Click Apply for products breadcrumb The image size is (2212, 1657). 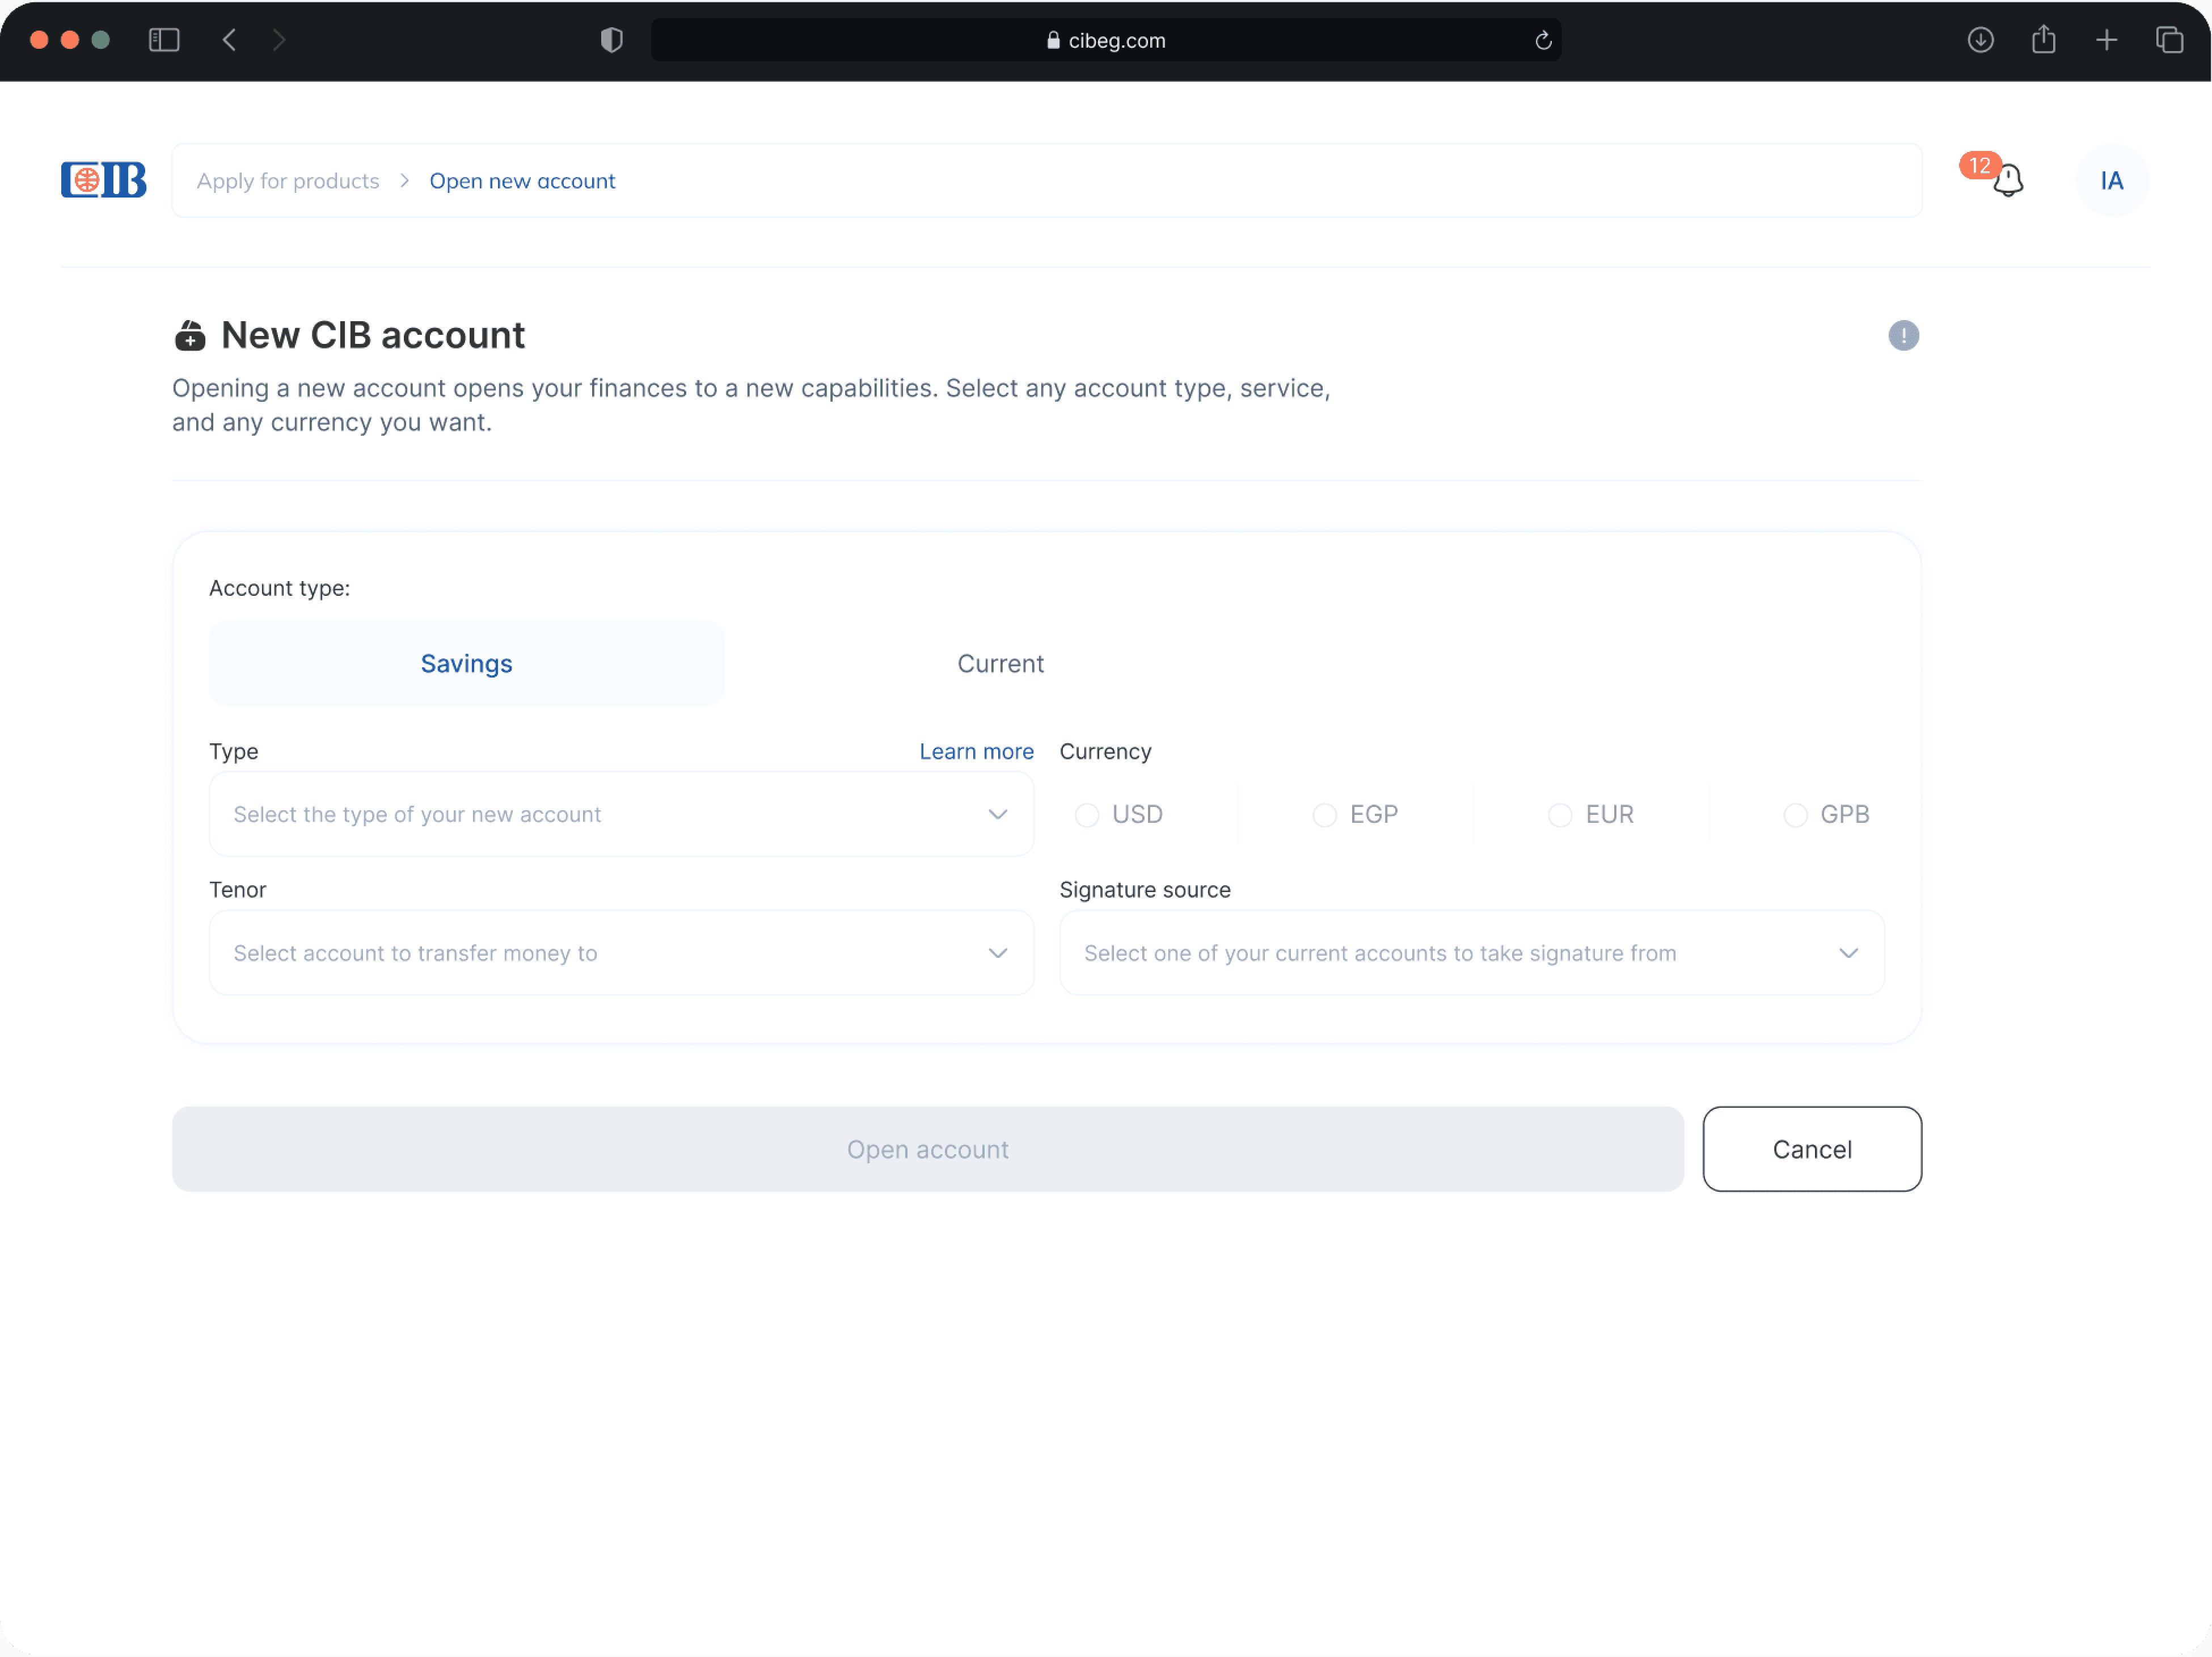coord(288,181)
